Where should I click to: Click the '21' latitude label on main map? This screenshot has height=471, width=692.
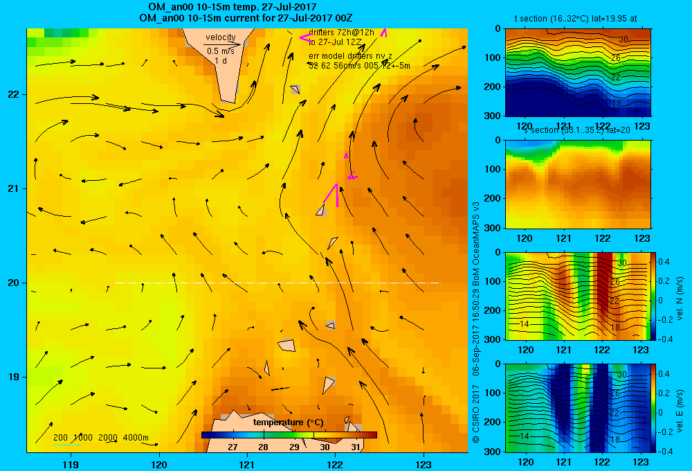(13, 188)
